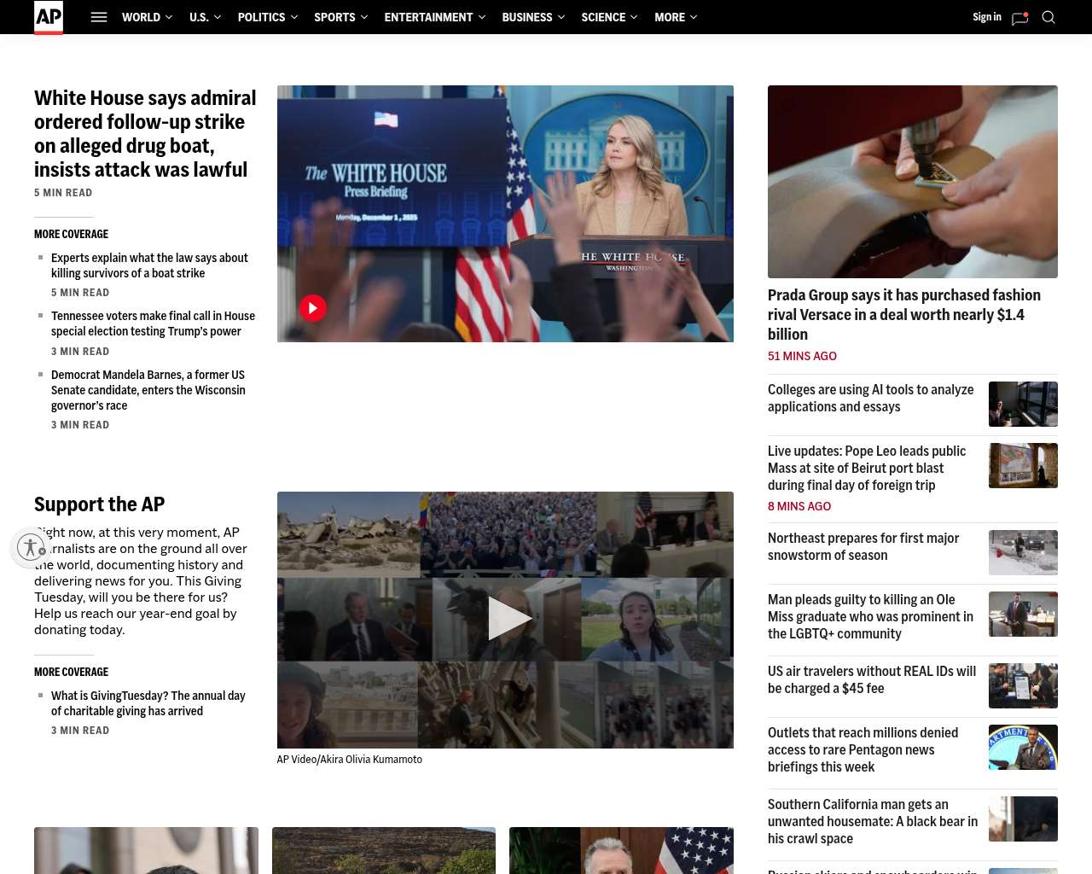Screen dimensions: 1092x874
Task: Open the Prada Group Versace headline
Action: tap(903, 314)
